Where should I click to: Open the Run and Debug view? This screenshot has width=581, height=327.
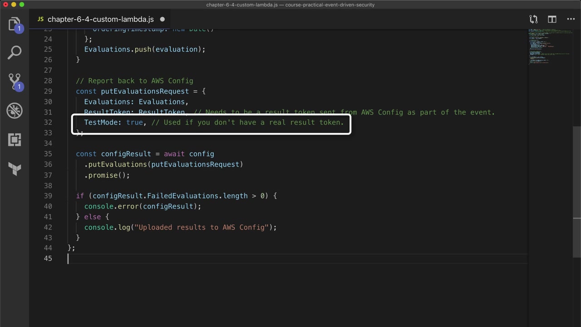[15, 110]
